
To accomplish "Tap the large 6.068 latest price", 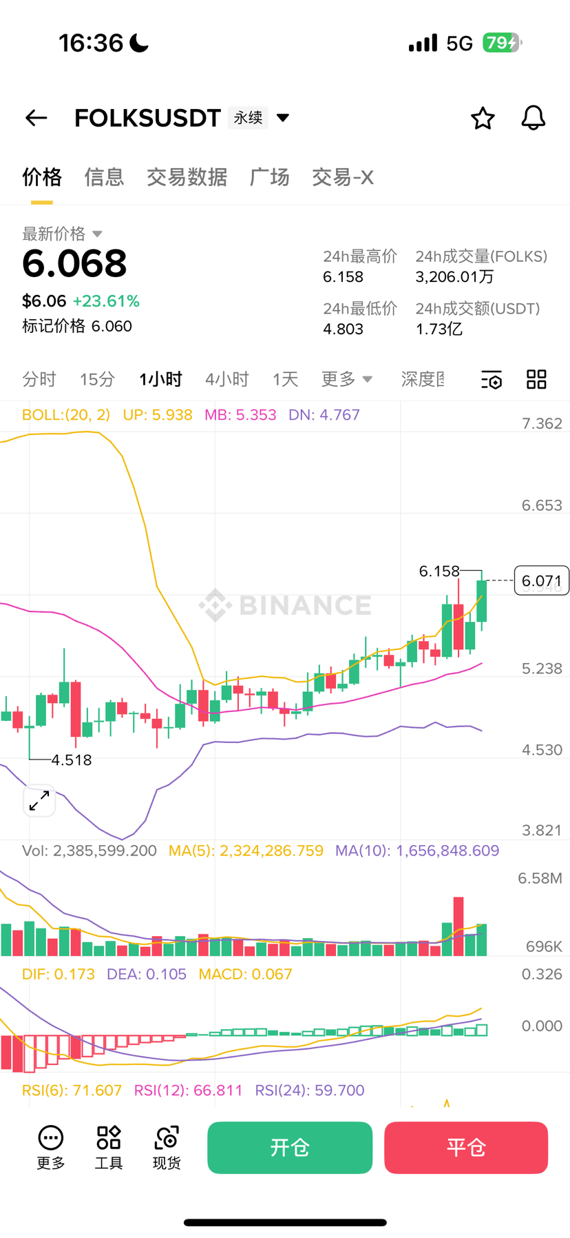I will [x=74, y=263].
